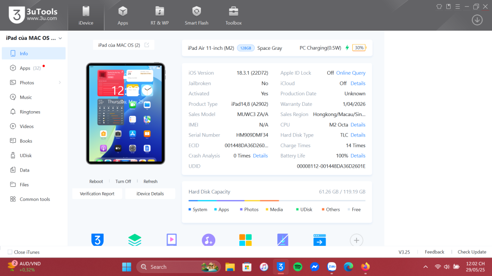The image size is (492, 276).
Task: Click the purple video play shortcut icon
Action: 172,240
